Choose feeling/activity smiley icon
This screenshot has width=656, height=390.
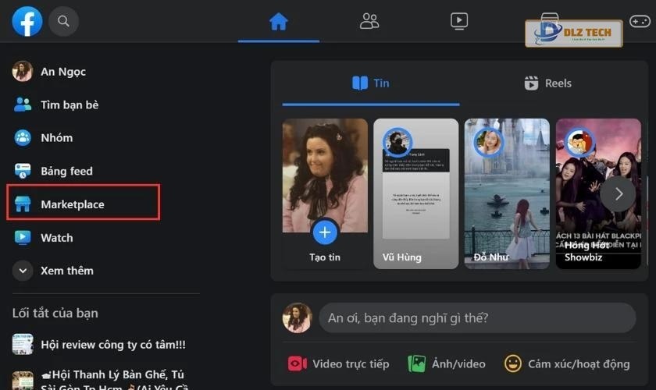(513, 363)
